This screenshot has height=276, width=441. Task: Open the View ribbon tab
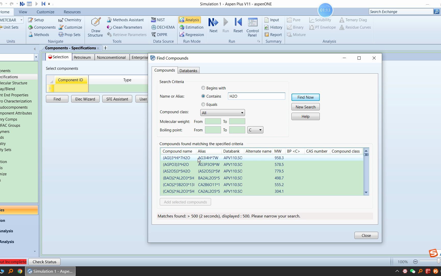[23, 12]
